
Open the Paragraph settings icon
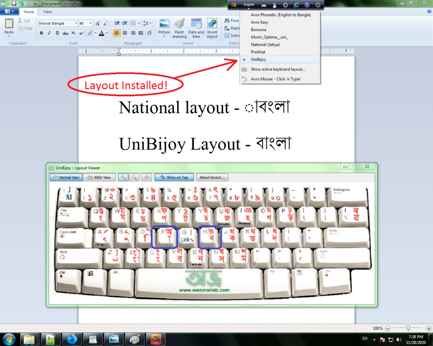(149, 33)
